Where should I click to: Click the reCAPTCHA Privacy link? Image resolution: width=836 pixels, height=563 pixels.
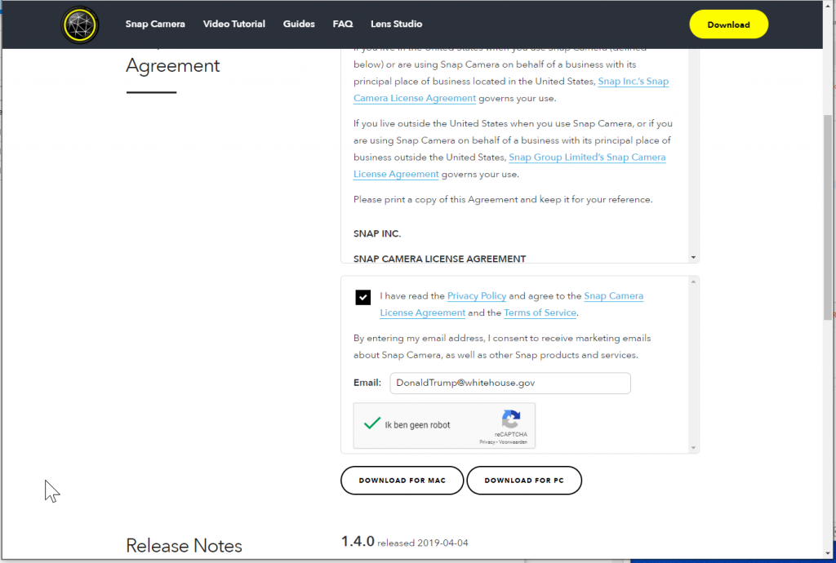click(x=487, y=442)
